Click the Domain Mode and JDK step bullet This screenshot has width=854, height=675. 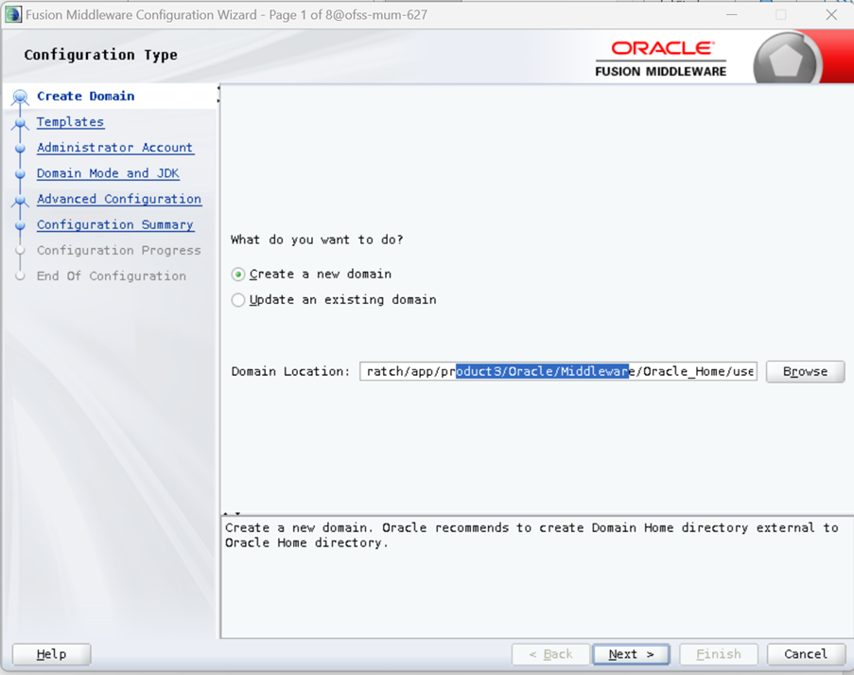pos(20,174)
